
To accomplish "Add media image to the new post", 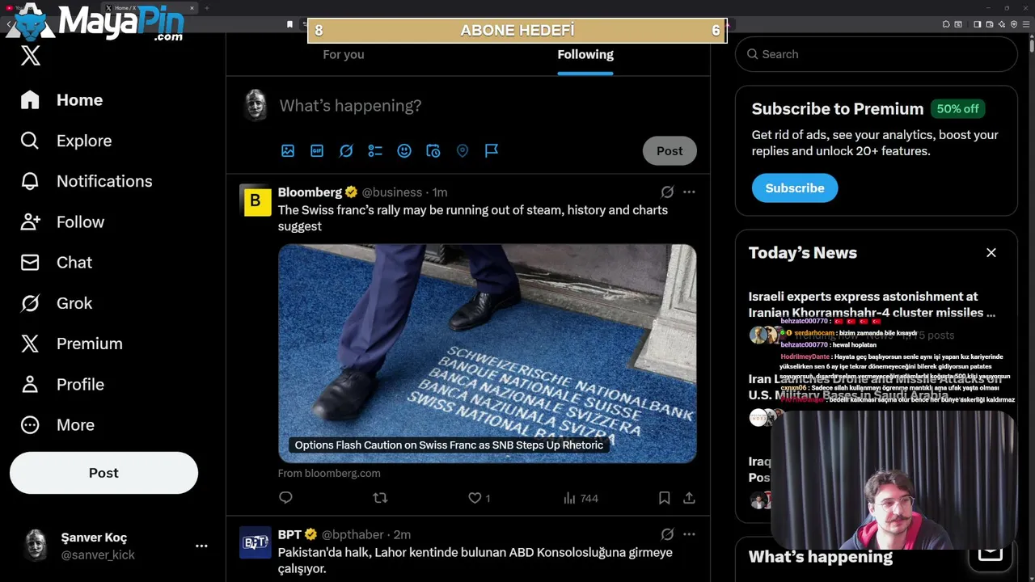I will pos(288,150).
